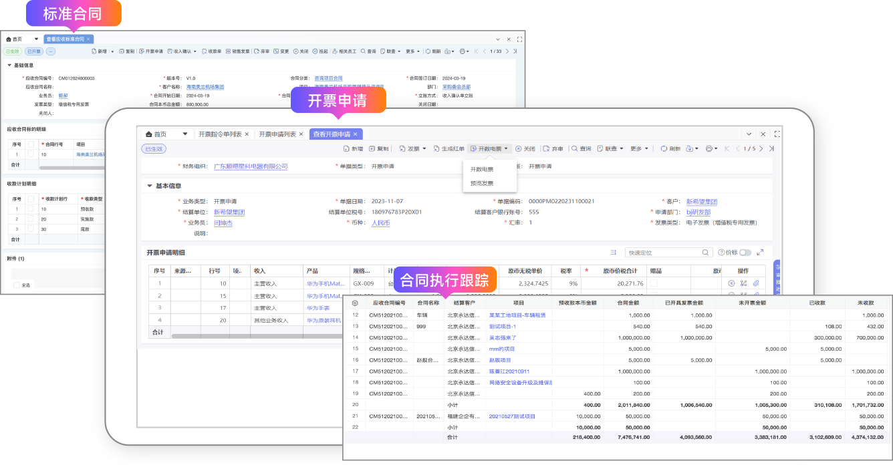Image resolution: width=893 pixels, height=467 pixels.
Task: Open the gear settings of the contract tracking table
Action: pos(355,303)
